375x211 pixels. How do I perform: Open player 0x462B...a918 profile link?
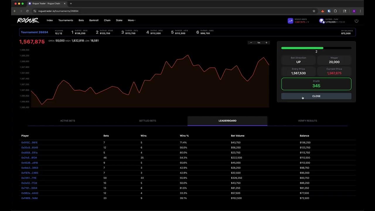(30, 163)
